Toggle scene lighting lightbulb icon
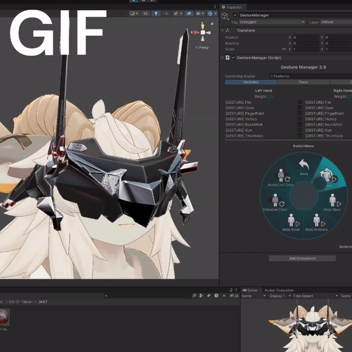 pos(156,13)
